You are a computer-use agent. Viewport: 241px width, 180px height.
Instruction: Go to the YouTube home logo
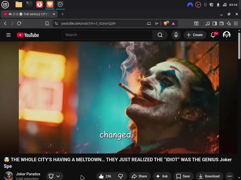[x=28, y=35]
